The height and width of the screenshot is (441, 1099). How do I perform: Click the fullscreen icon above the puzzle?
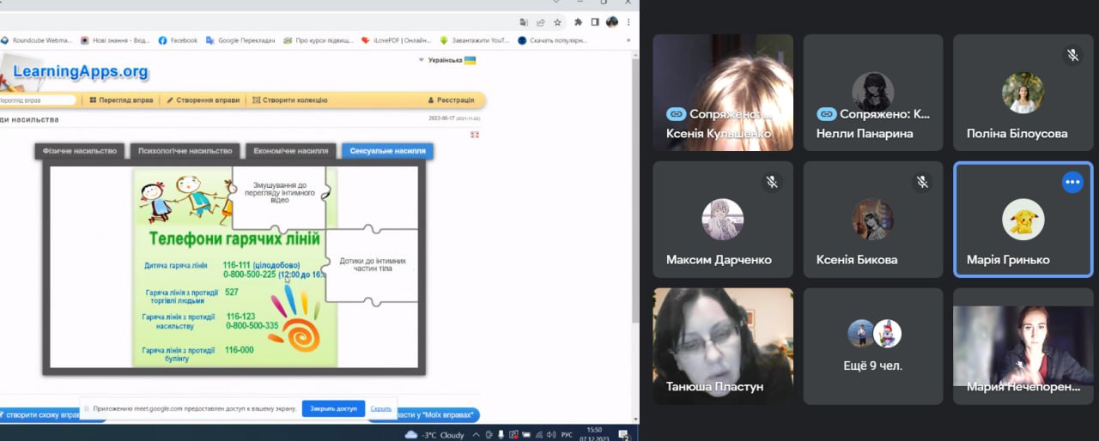click(475, 135)
